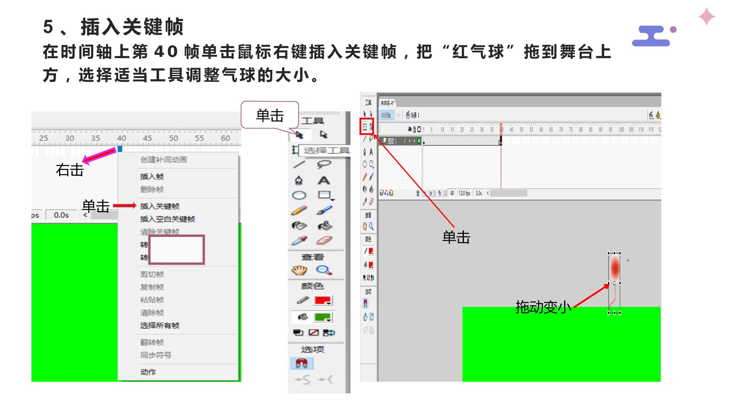
Task: Click the Smooth option in enlarged tools panel
Action: 303,379
